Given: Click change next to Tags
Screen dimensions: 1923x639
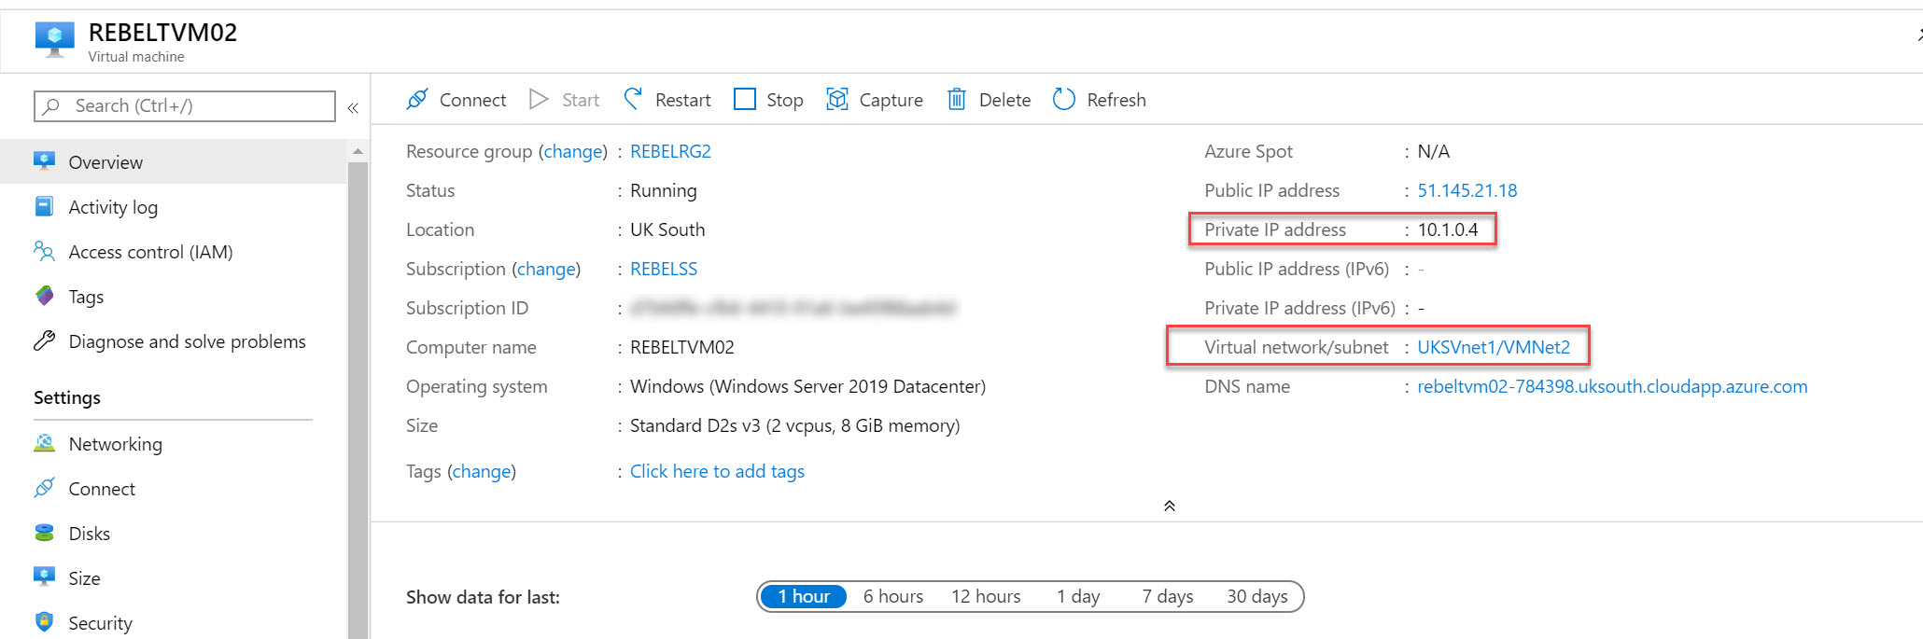Looking at the screenshot, I should 482,471.
